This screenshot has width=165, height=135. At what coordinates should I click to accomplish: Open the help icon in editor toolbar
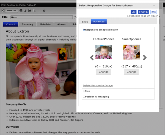(44, 11)
